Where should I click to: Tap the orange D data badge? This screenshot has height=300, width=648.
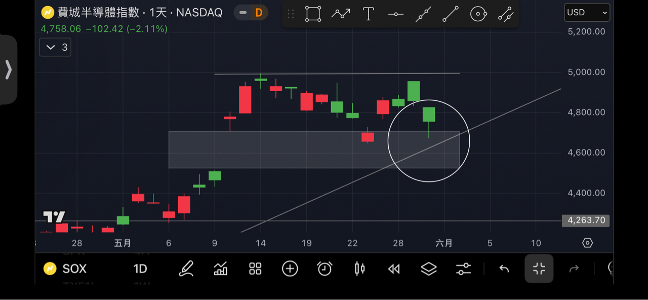[259, 13]
